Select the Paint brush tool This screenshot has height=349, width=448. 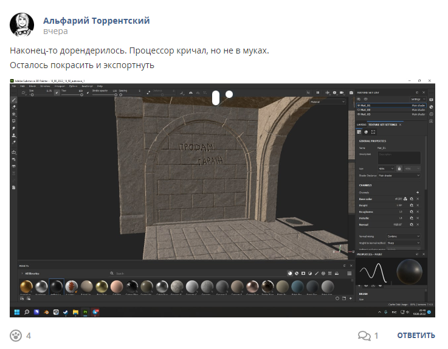click(14, 100)
